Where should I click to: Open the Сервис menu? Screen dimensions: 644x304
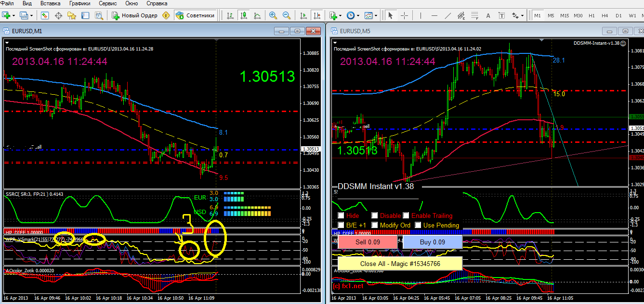[107, 3]
